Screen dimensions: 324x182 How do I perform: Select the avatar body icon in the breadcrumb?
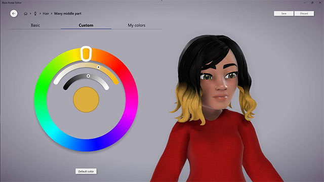(x=35, y=14)
